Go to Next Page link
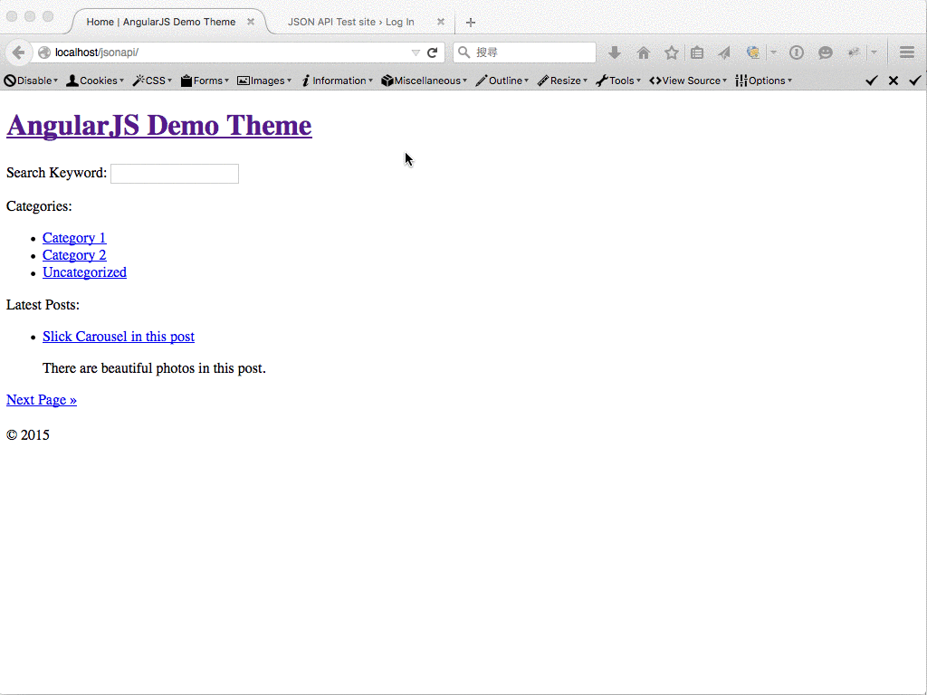Screen dimensions: 927x695 [42, 399]
